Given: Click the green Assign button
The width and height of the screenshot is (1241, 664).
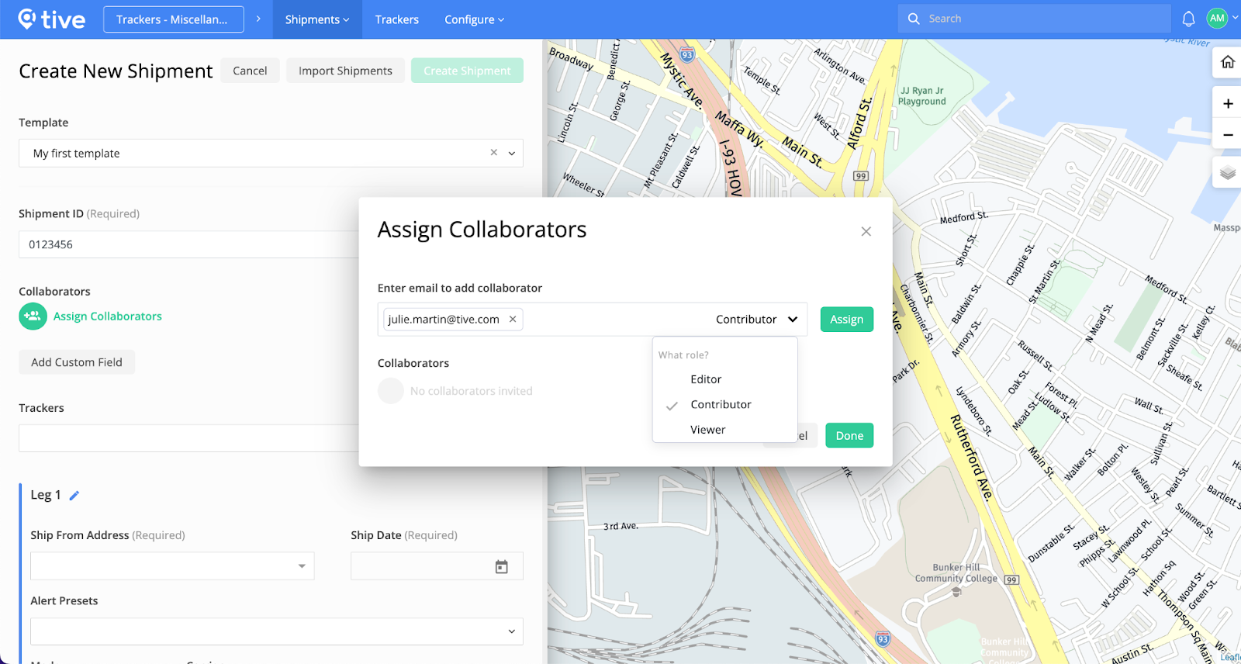Looking at the screenshot, I should (846, 320).
